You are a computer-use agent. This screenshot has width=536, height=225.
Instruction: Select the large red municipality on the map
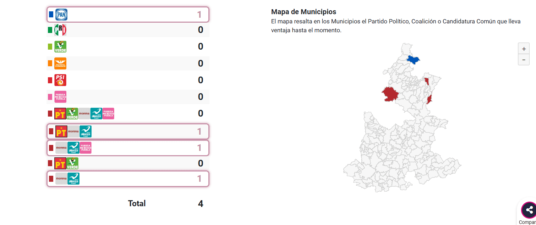tap(390, 94)
